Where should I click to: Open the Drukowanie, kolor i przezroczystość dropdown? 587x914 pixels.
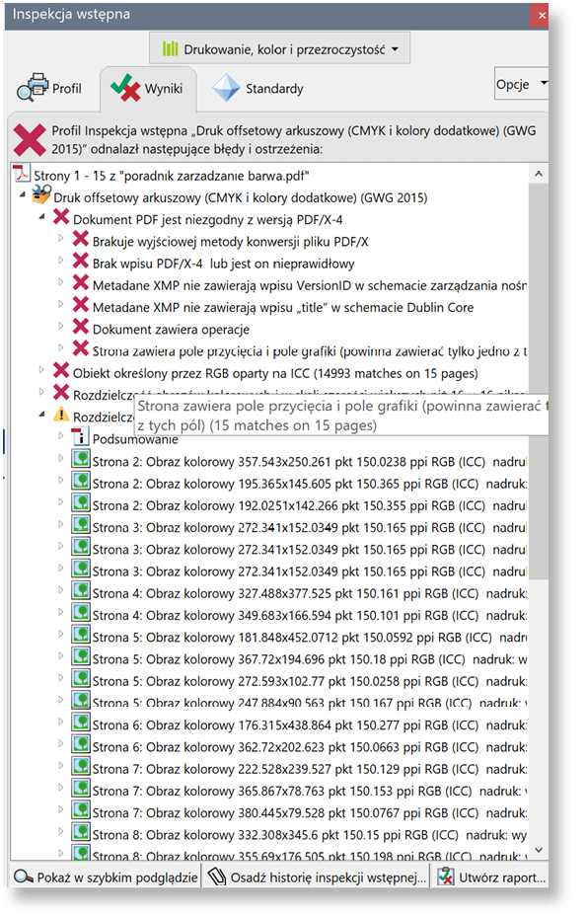(279, 48)
